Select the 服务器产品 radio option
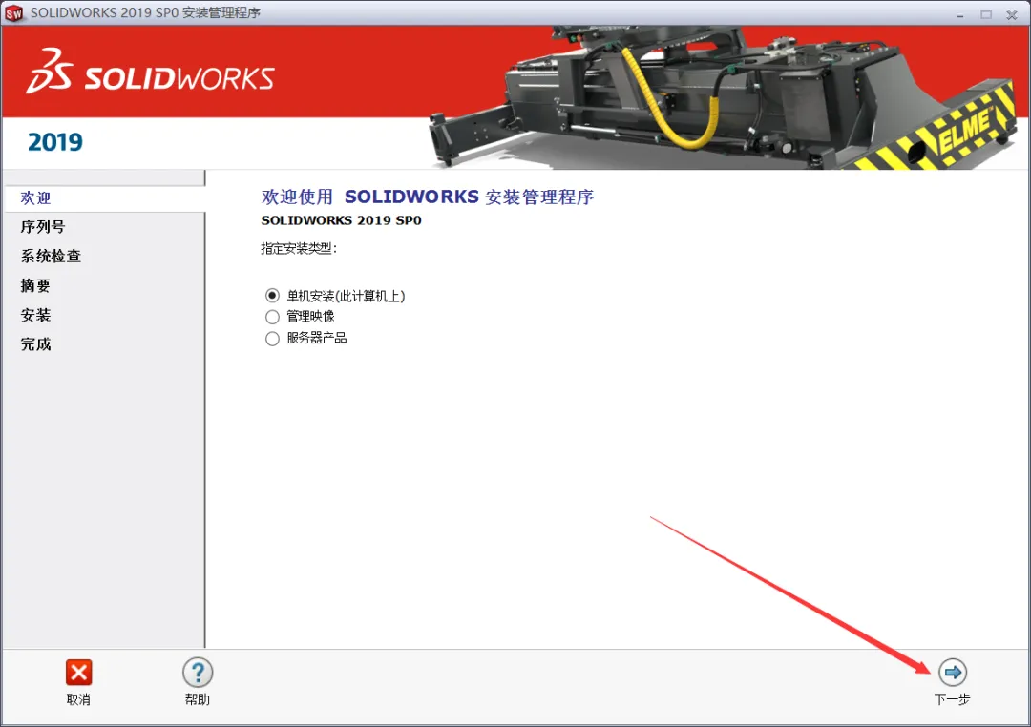 pyautogui.click(x=272, y=339)
